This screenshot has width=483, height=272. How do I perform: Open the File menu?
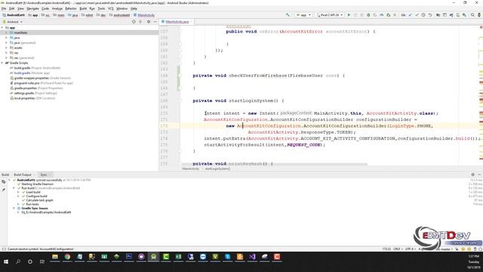[x=4, y=8]
